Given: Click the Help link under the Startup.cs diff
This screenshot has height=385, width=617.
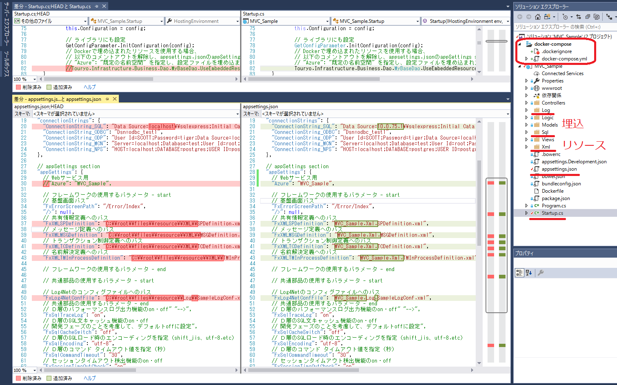Looking at the screenshot, I should coord(89,87).
